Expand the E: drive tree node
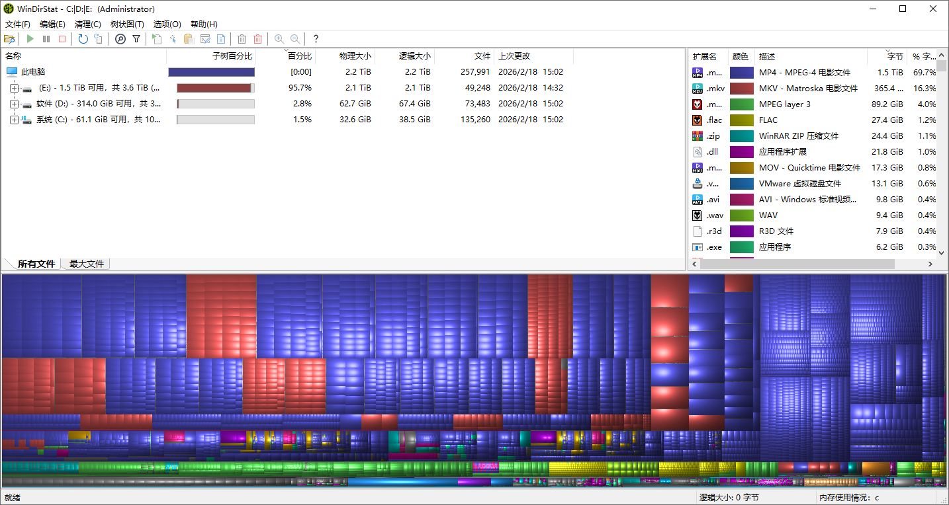Screen dimensions: 949x505 (x=15, y=88)
